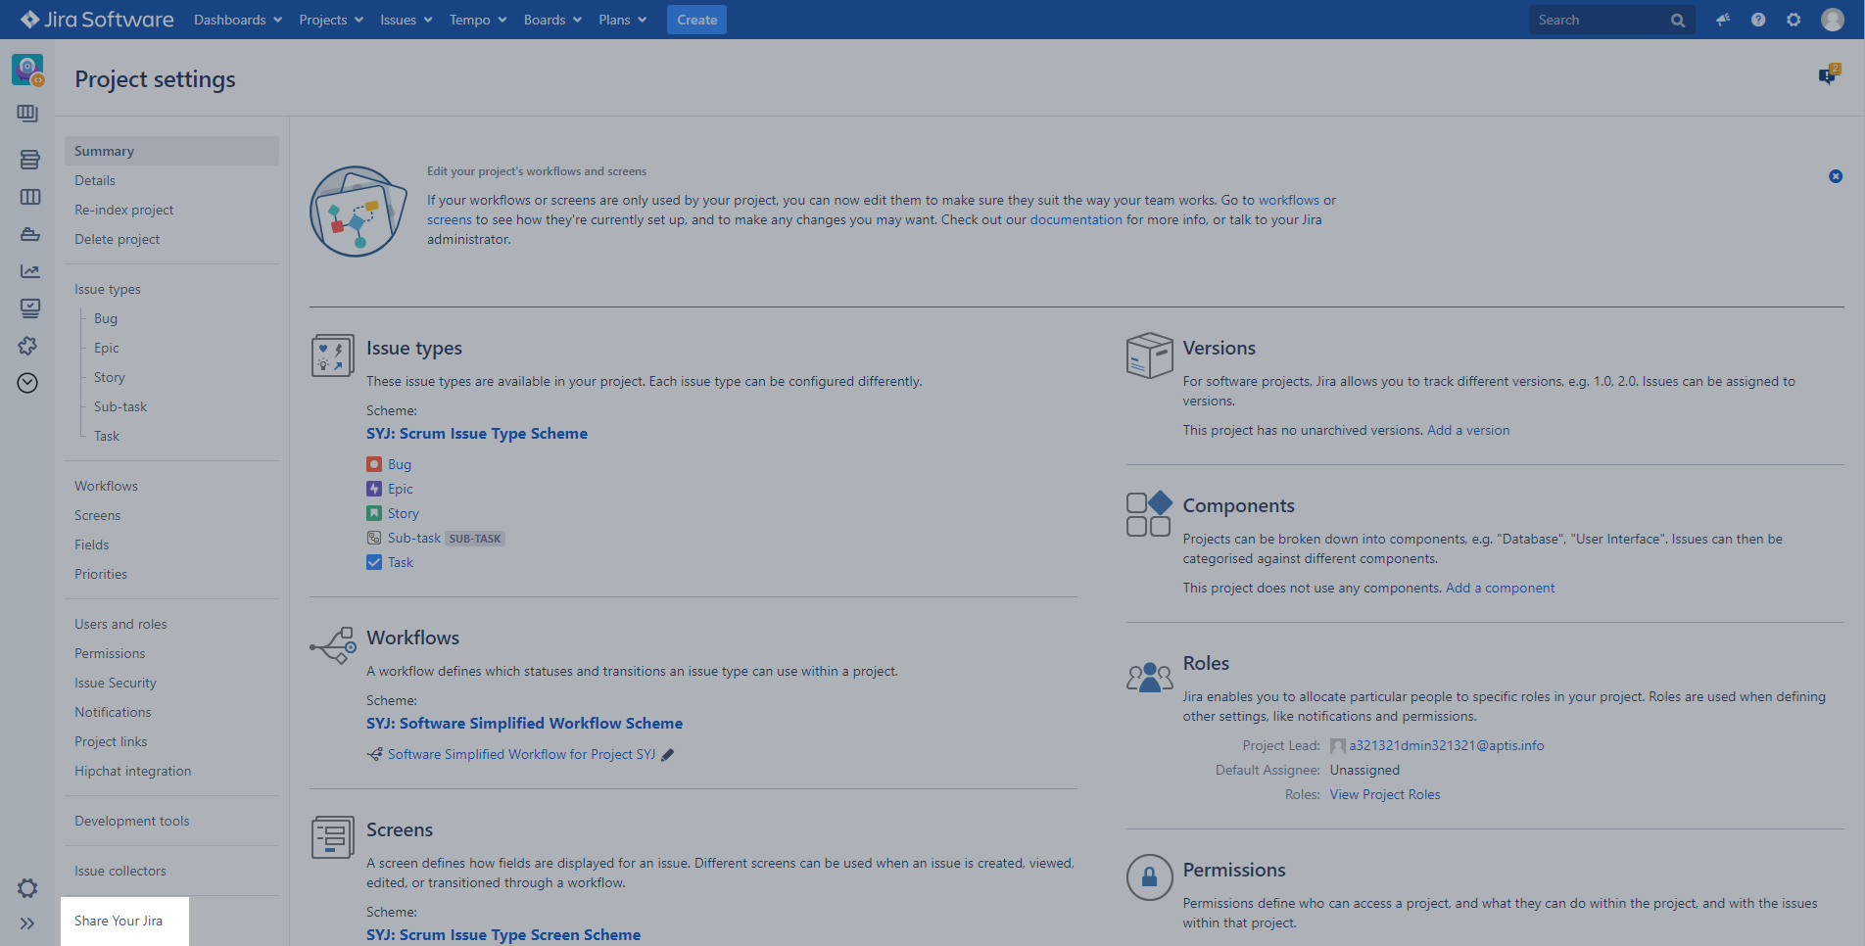Dismiss the workflows and screens info banner
Screen dimensions: 1865x946
pyautogui.click(x=1836, y=176)
